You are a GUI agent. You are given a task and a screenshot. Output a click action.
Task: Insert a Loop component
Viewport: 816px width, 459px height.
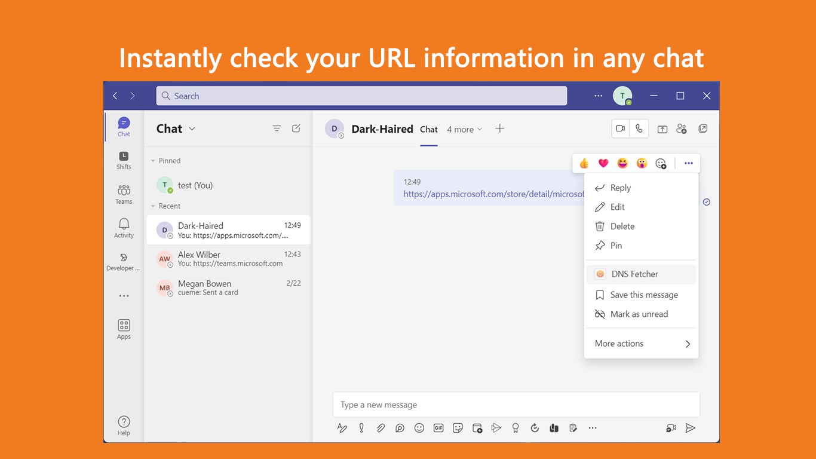(400, 428)
